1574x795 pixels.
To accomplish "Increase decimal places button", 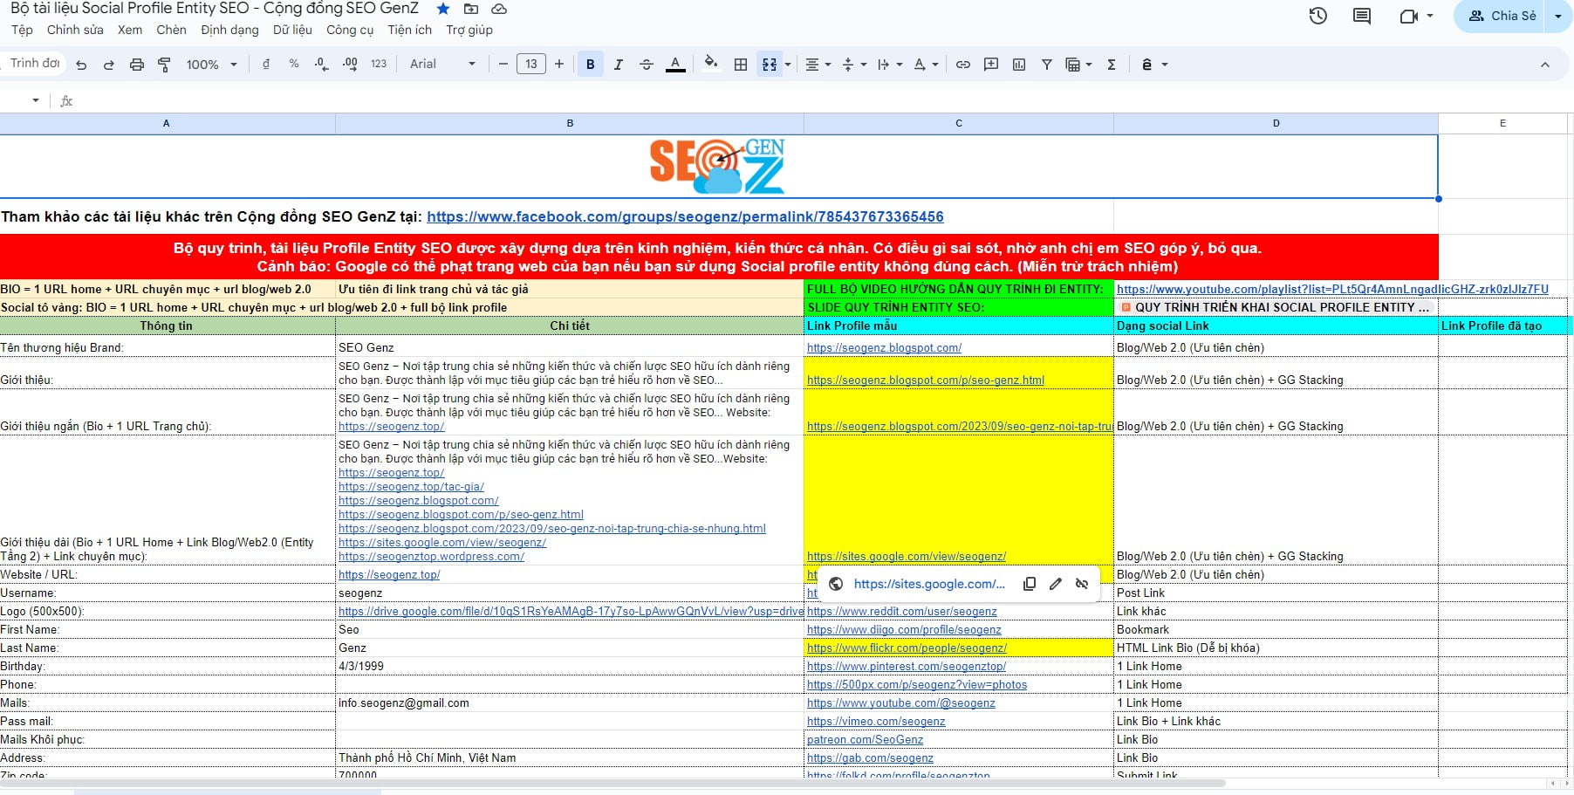I will [350, 65].
